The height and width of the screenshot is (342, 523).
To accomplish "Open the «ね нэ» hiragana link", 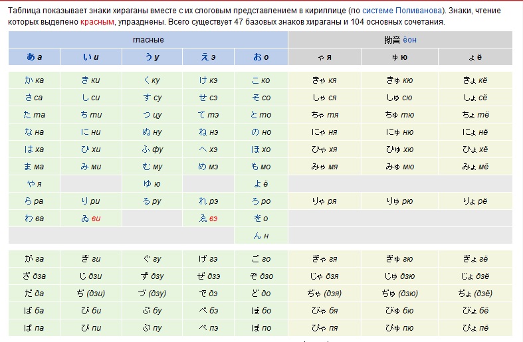I will click(209, 132).
